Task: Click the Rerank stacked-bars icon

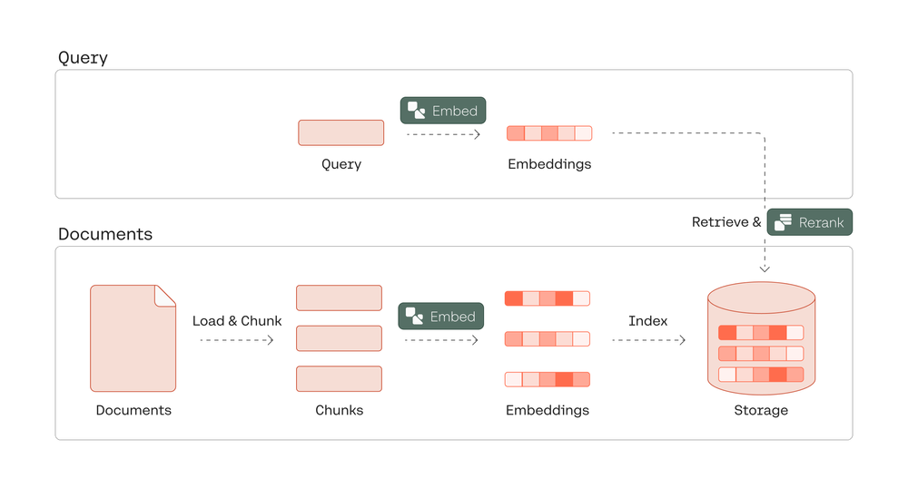Action: click(784, 222)
